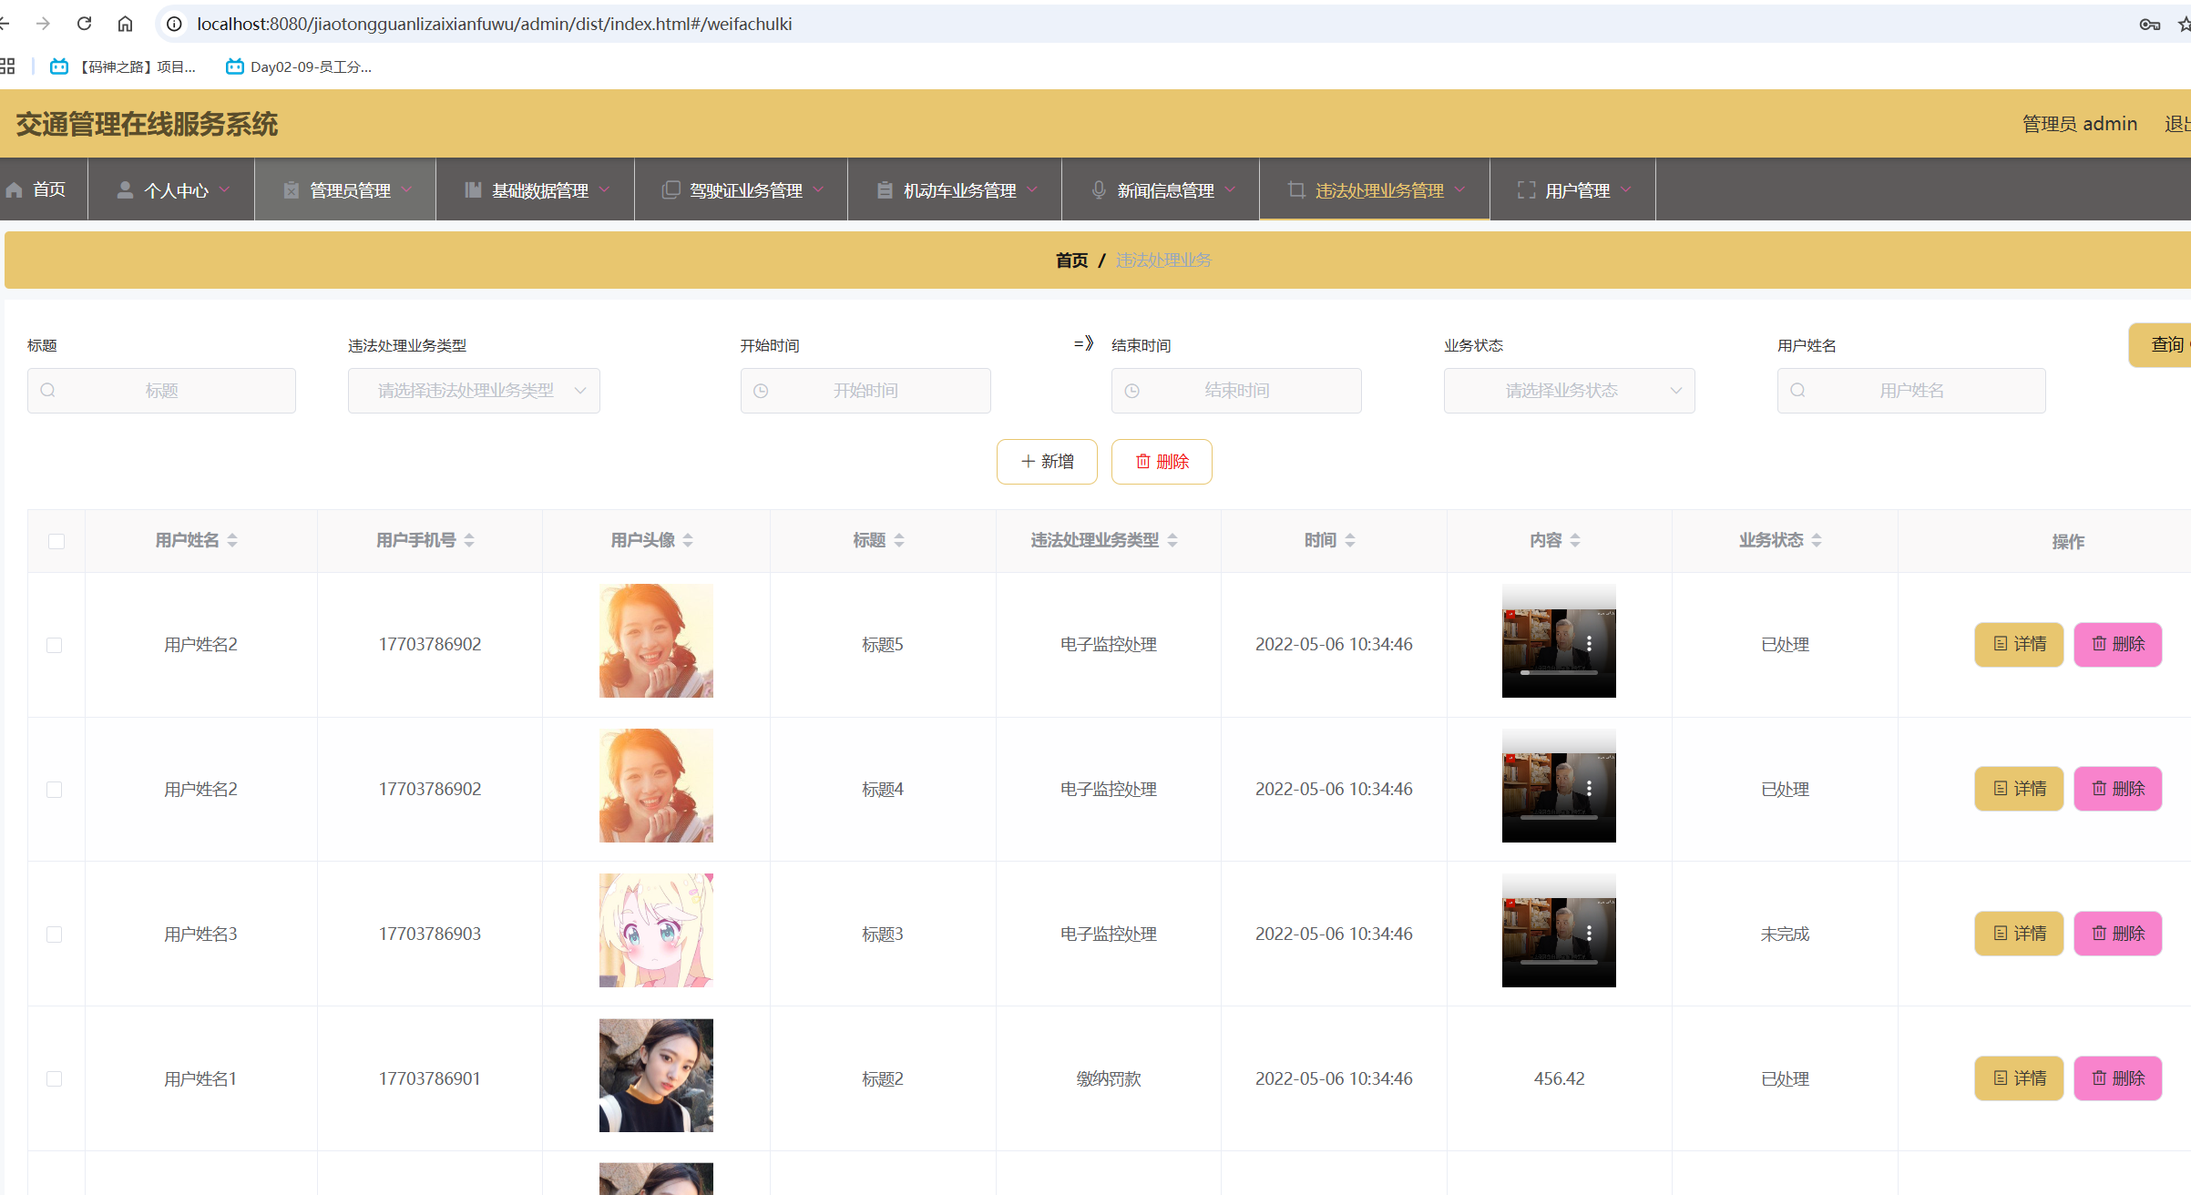The image size is (2191, 1195).
Task: Click the browser reload page icon
Action: pyautogui.click(x=84, y=24)
